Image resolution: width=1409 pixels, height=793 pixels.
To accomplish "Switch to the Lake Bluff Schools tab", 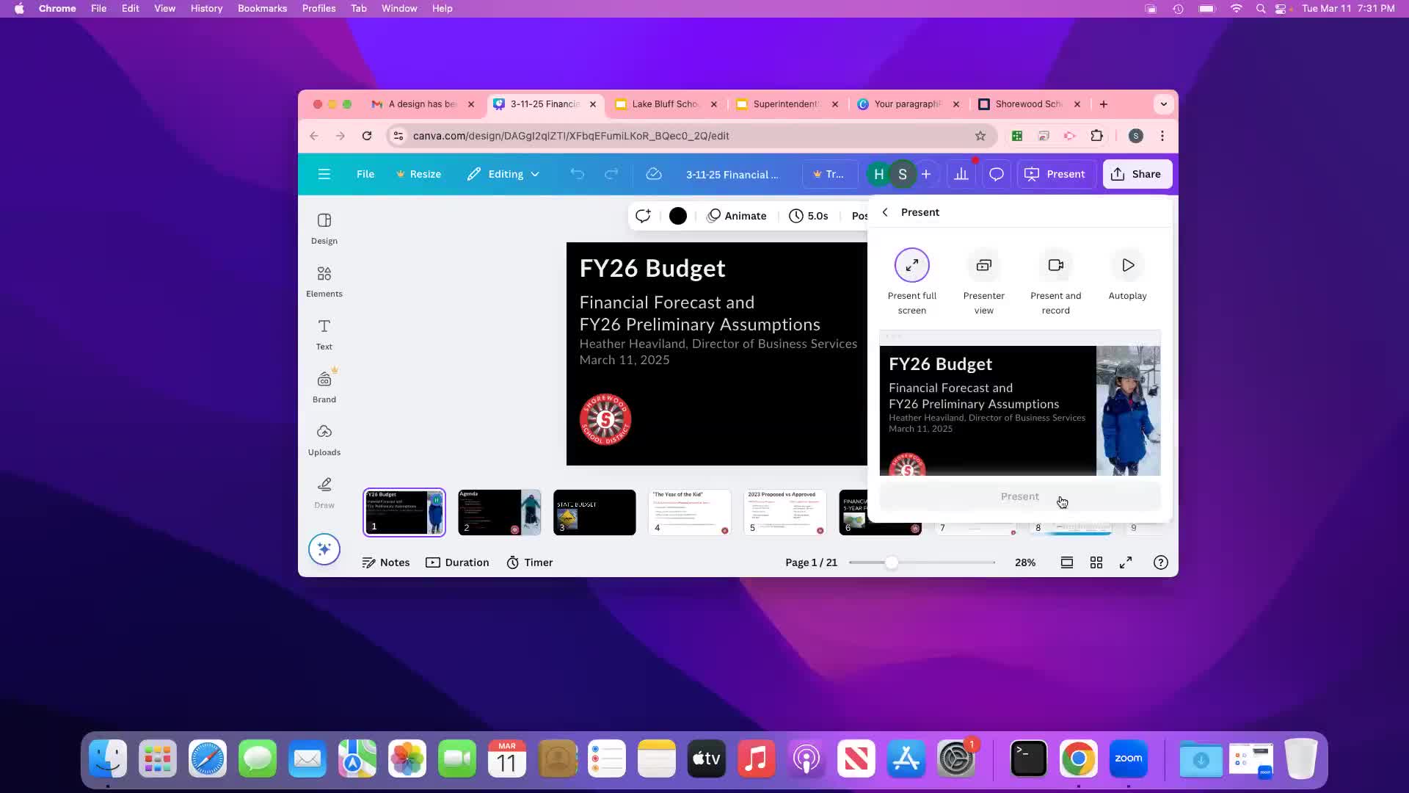I will [664, 104].
